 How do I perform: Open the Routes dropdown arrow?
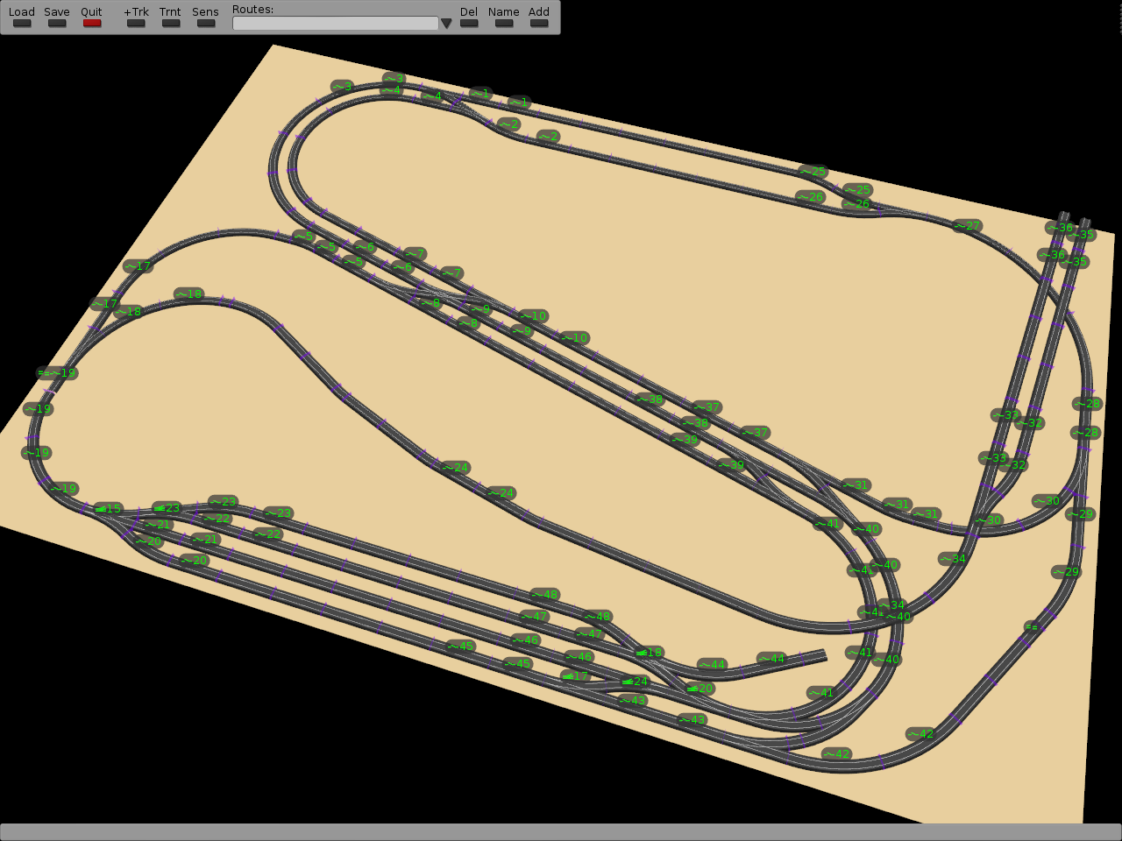click(x=446, y=24)
